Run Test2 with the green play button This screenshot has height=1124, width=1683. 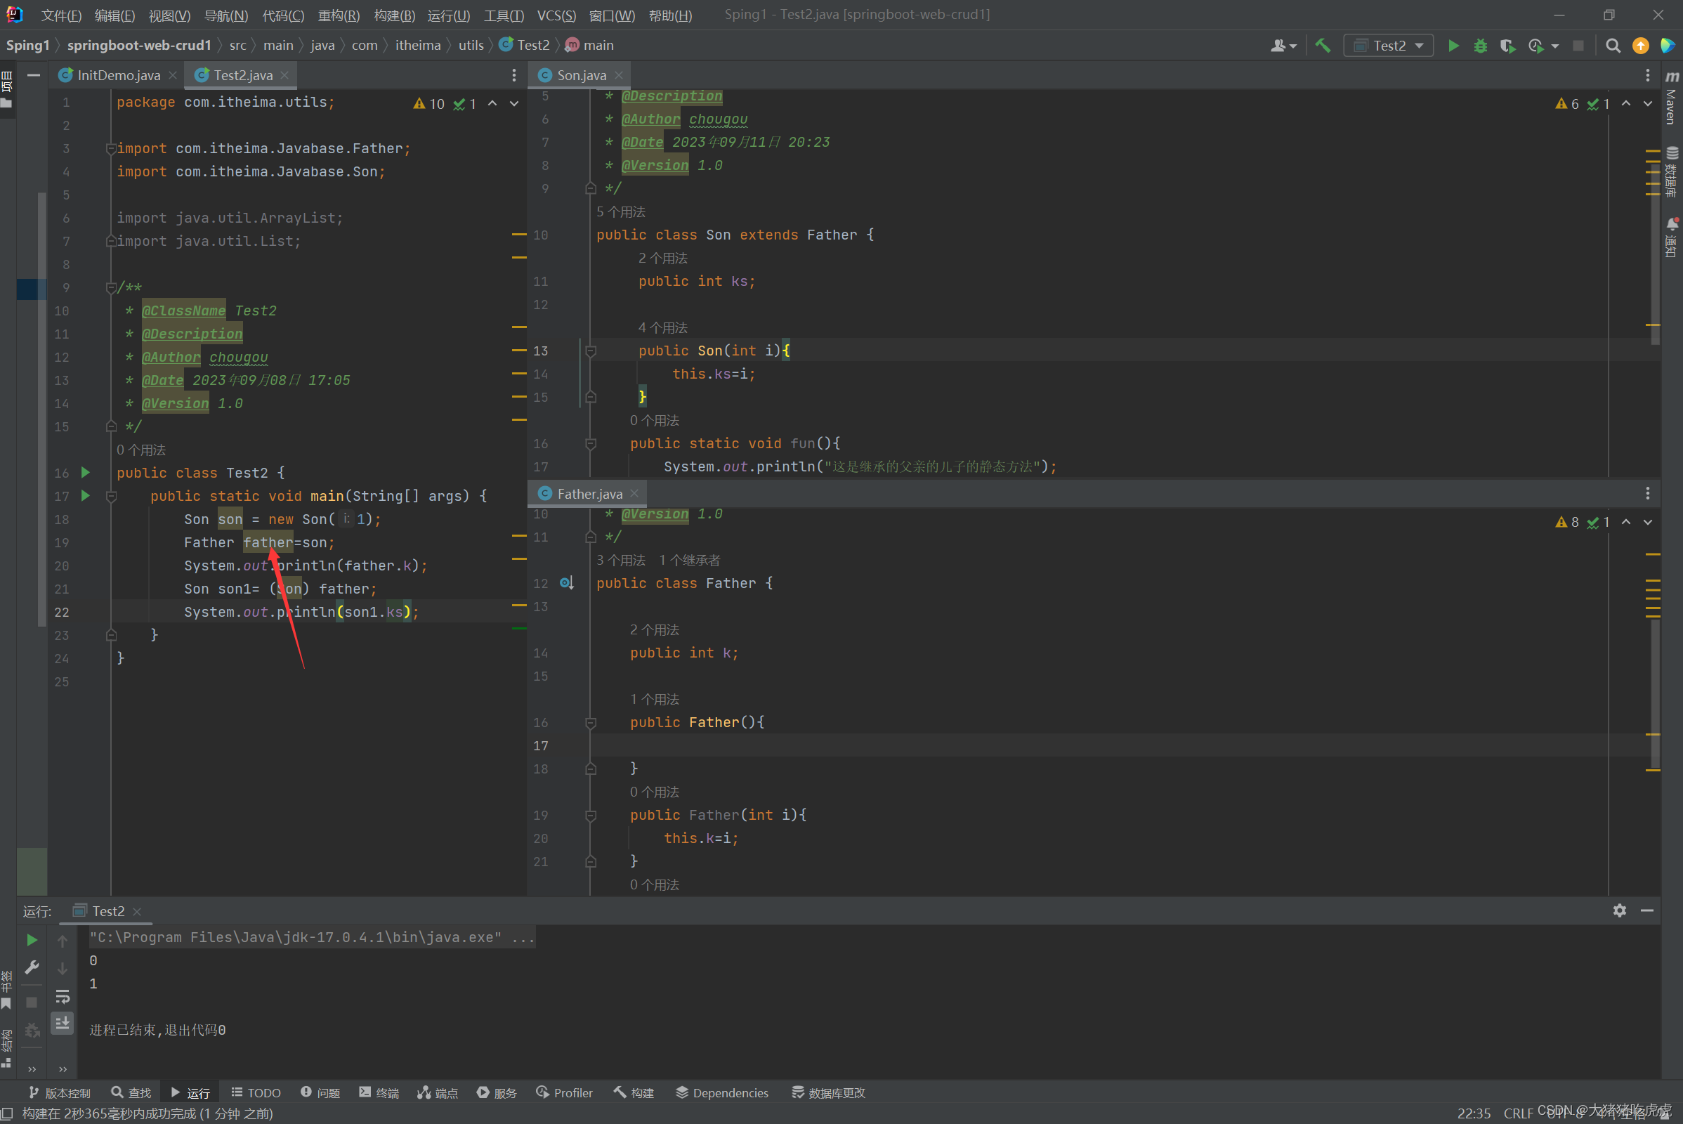[x=1453, y=45]
